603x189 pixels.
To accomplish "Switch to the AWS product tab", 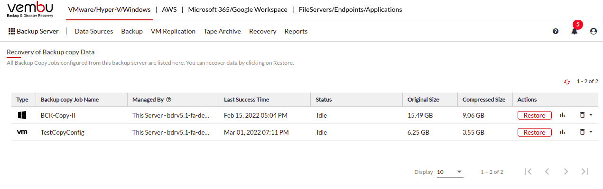I will point(170,9).
